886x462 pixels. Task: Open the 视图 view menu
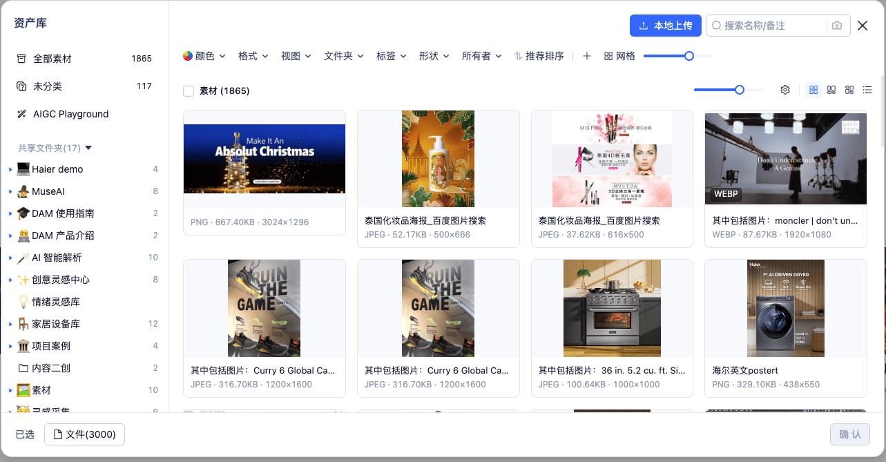[296, 56]
